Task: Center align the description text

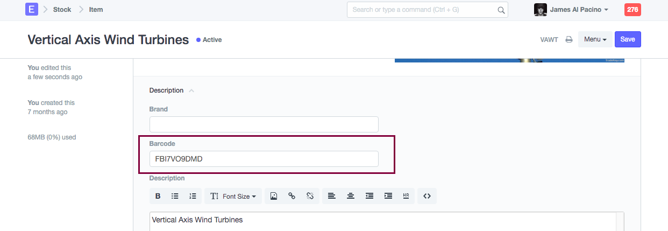Action: pos(350,196)
